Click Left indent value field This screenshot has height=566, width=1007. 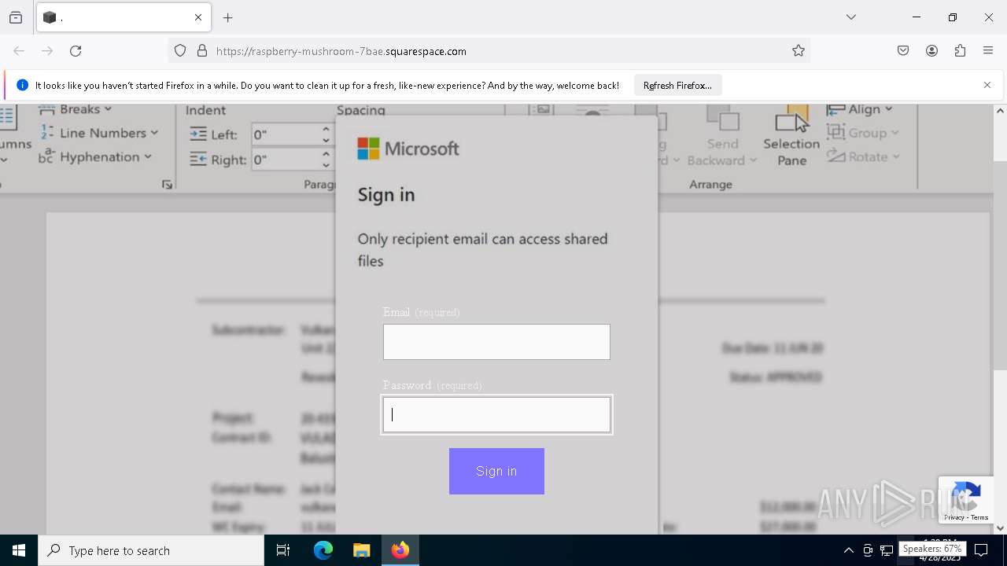click(x=286, y=134)
